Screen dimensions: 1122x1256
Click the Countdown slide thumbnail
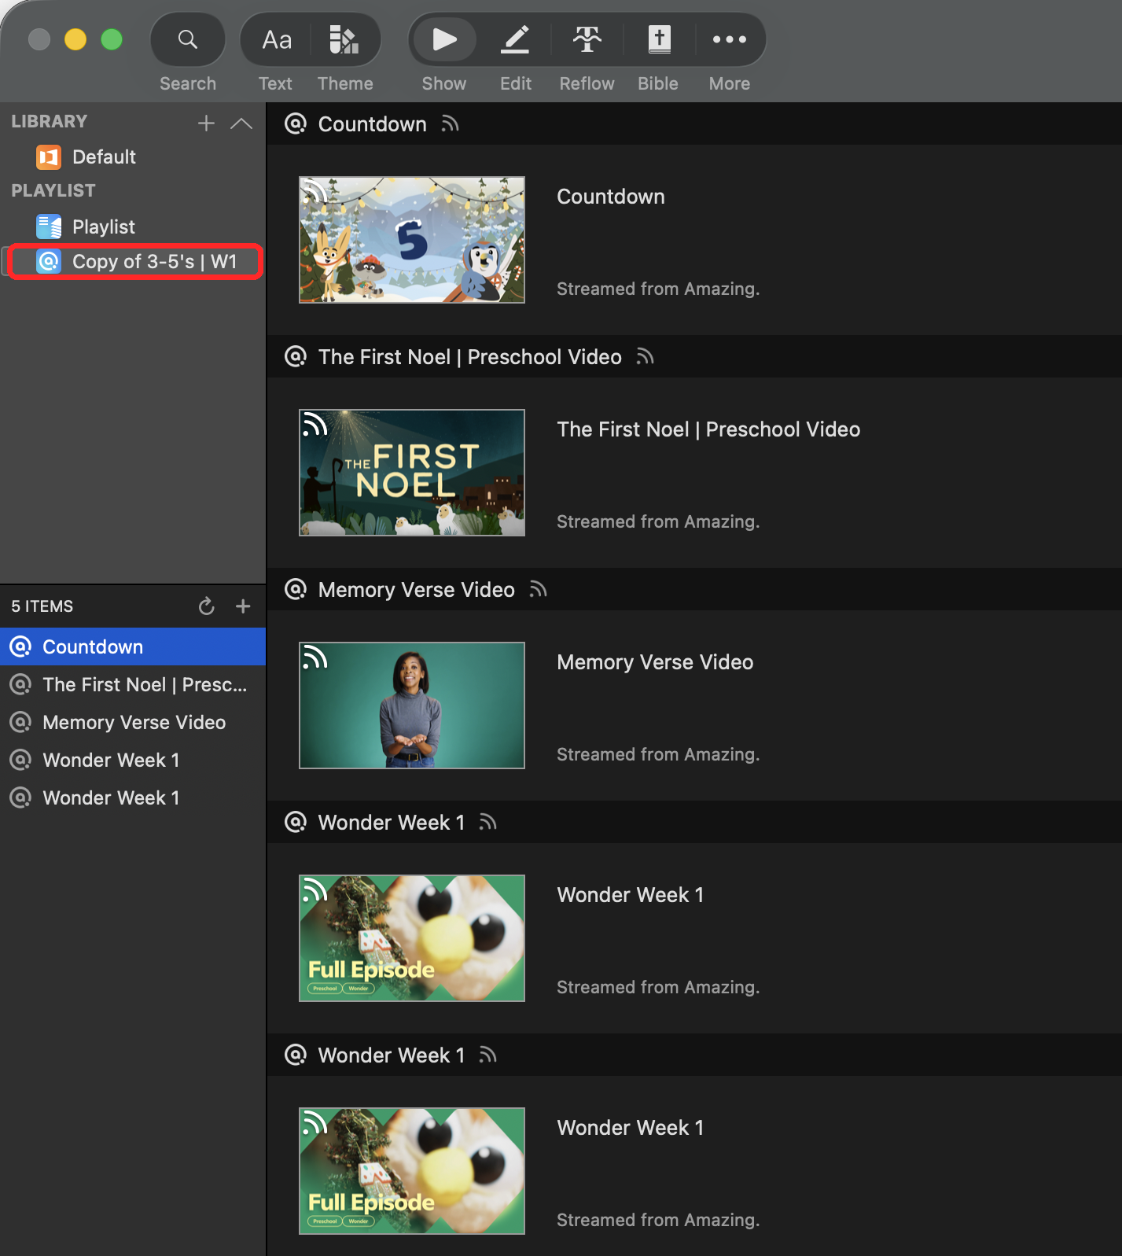[x=412, y=240]
